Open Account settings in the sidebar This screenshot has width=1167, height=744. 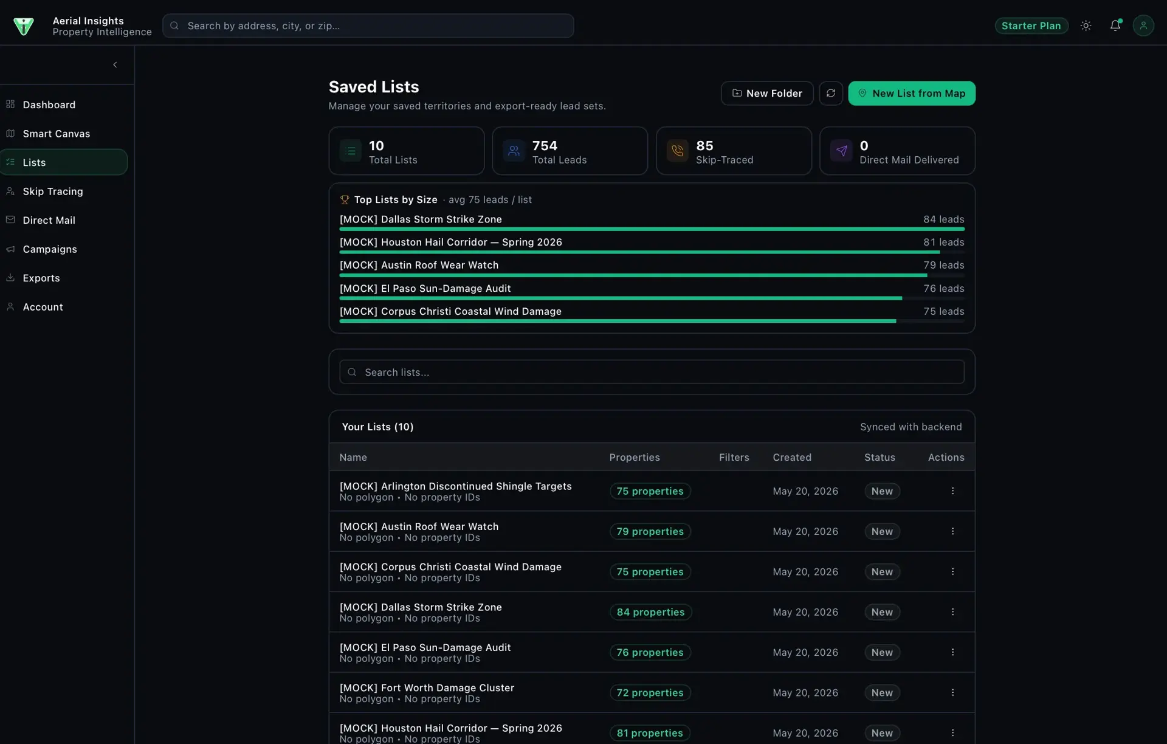(64, 307)
